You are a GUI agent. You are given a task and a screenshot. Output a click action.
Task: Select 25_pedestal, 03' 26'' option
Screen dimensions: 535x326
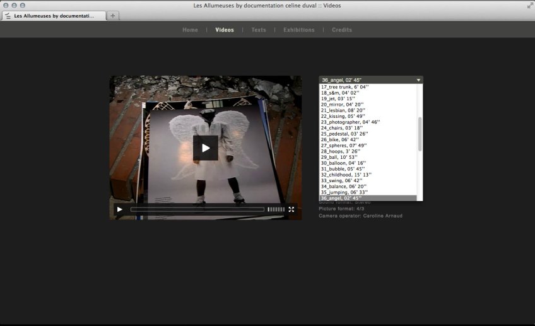(x=368, y=134)
